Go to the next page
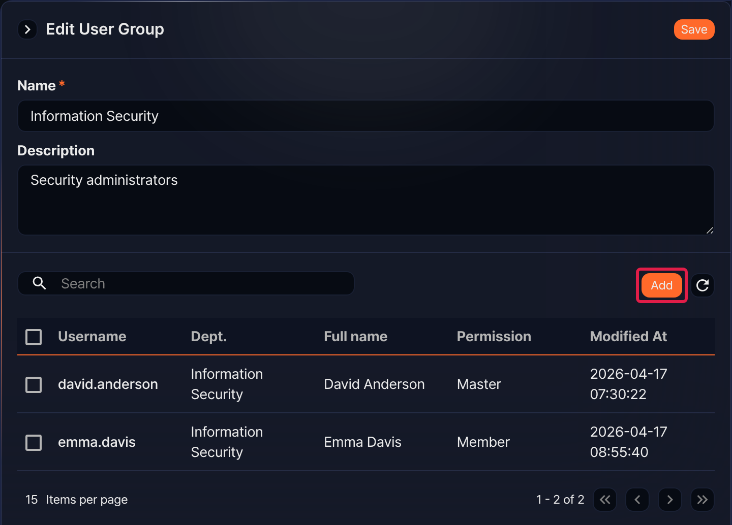The width and height of the screenshot is (732, 525). click(670, 500)
